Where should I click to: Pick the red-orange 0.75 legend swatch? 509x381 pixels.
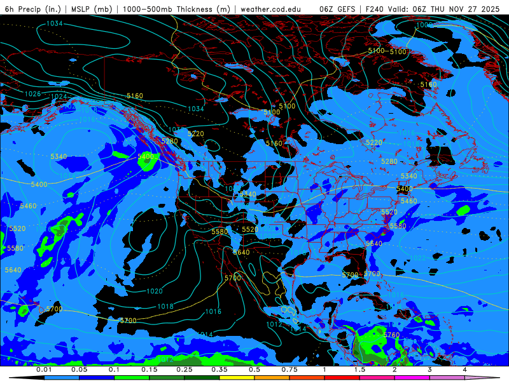tap(307, 378)
